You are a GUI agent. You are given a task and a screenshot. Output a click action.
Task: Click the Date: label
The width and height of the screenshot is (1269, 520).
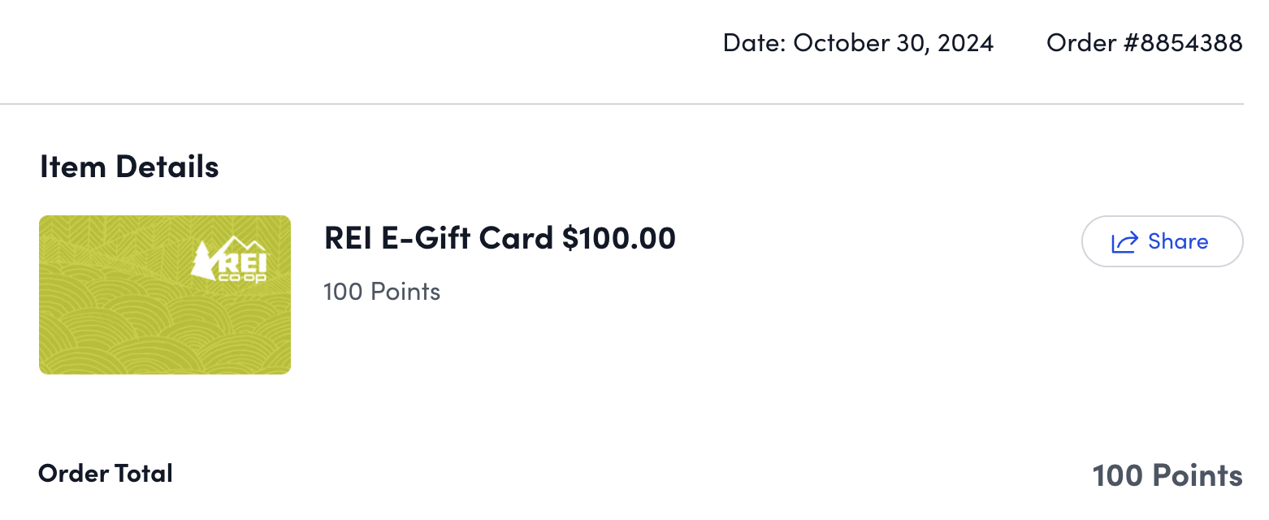(754, 43)
